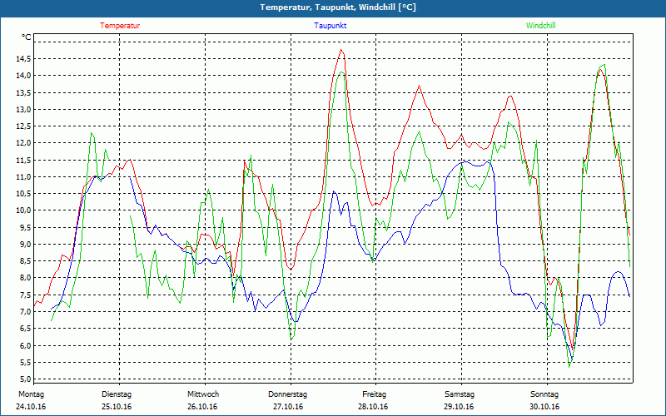
Task: Click the 14,0 y-axis value
Action: (x=23, y=76)
